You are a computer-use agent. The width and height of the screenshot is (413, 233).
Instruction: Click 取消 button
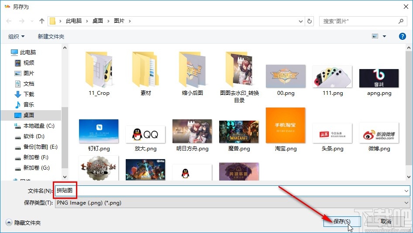pyautogui.click(x=386, y=222)
